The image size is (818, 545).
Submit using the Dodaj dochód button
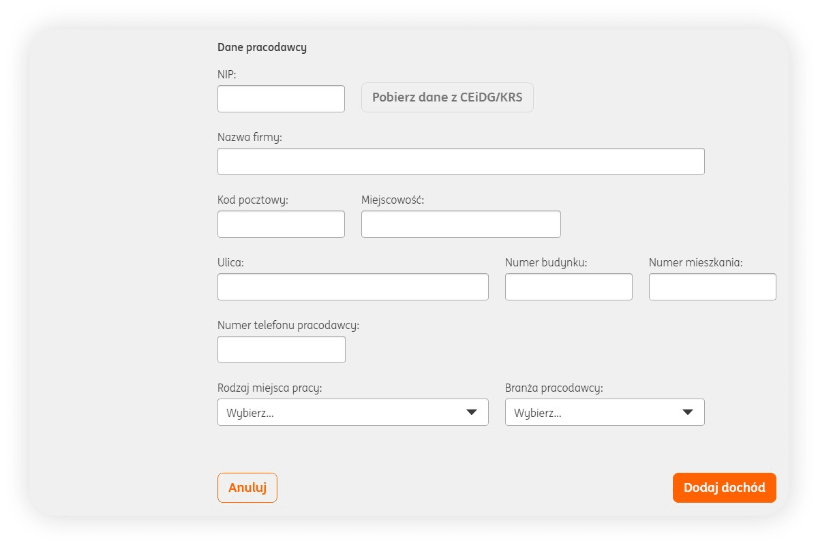click(724, 488)
